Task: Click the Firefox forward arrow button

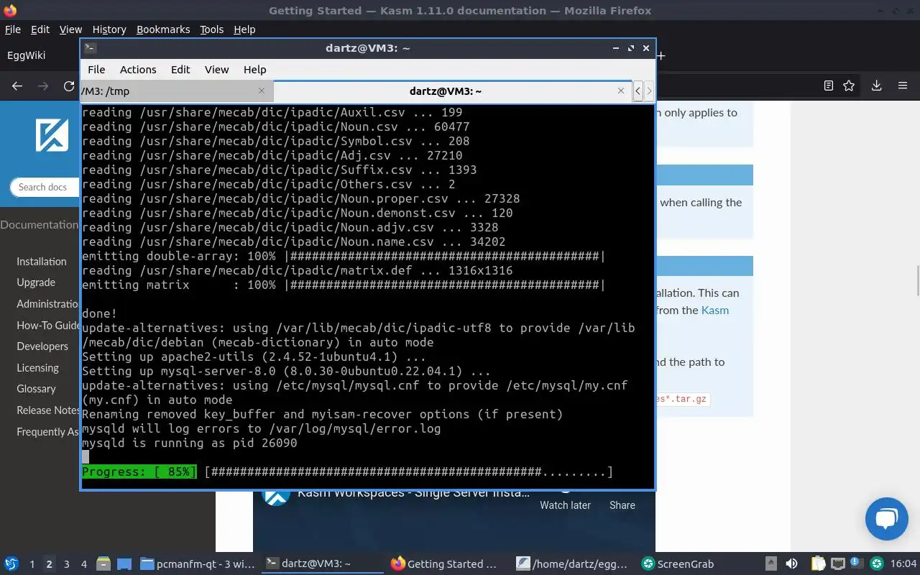Action: [43, 86]
